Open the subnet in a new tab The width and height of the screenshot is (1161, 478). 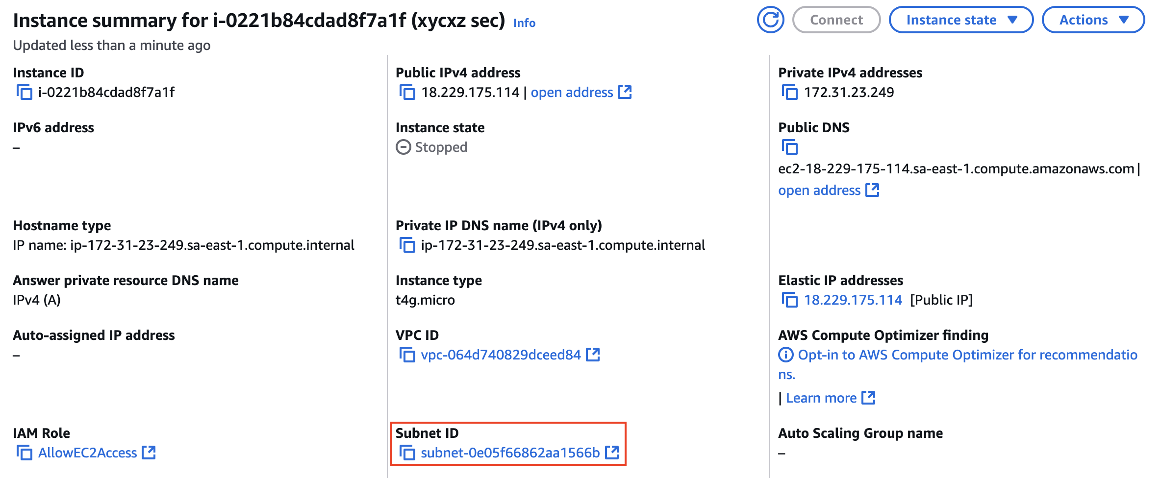point(613,453)
